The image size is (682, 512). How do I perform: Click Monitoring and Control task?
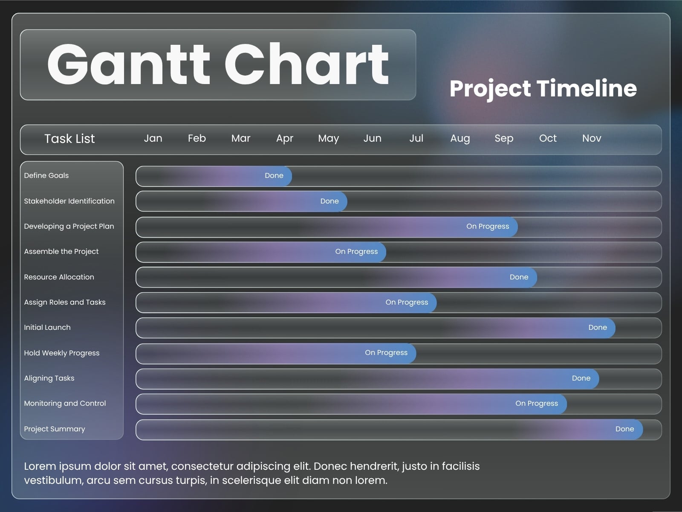coord(65,403)
